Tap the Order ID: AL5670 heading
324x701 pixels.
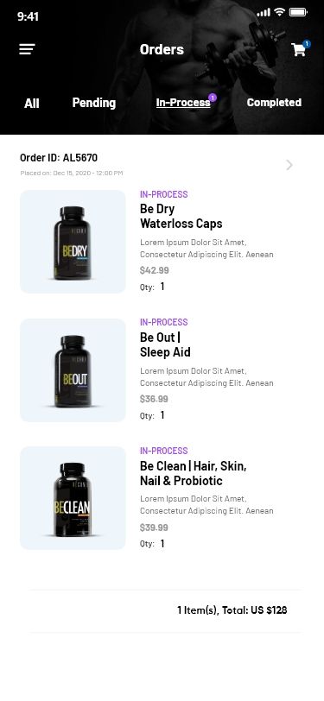(x=59, y=157)
